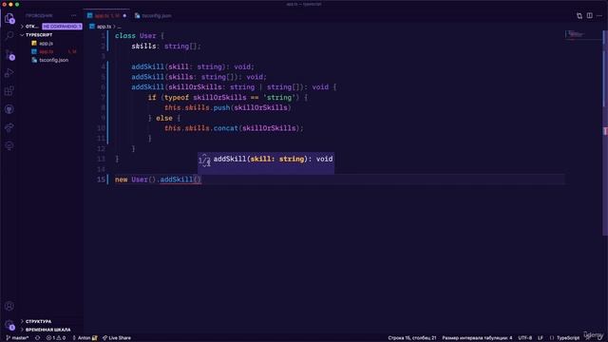Click the 'addSkill(skills: string[]): void;' code line
The image size is (608, 342).
coord(199,77)
